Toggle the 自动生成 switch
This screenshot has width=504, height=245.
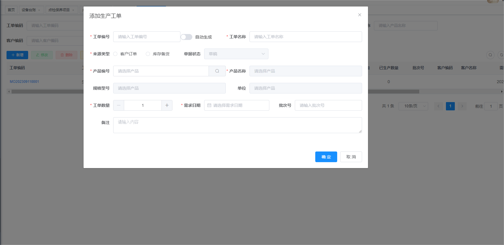[186, 37]
